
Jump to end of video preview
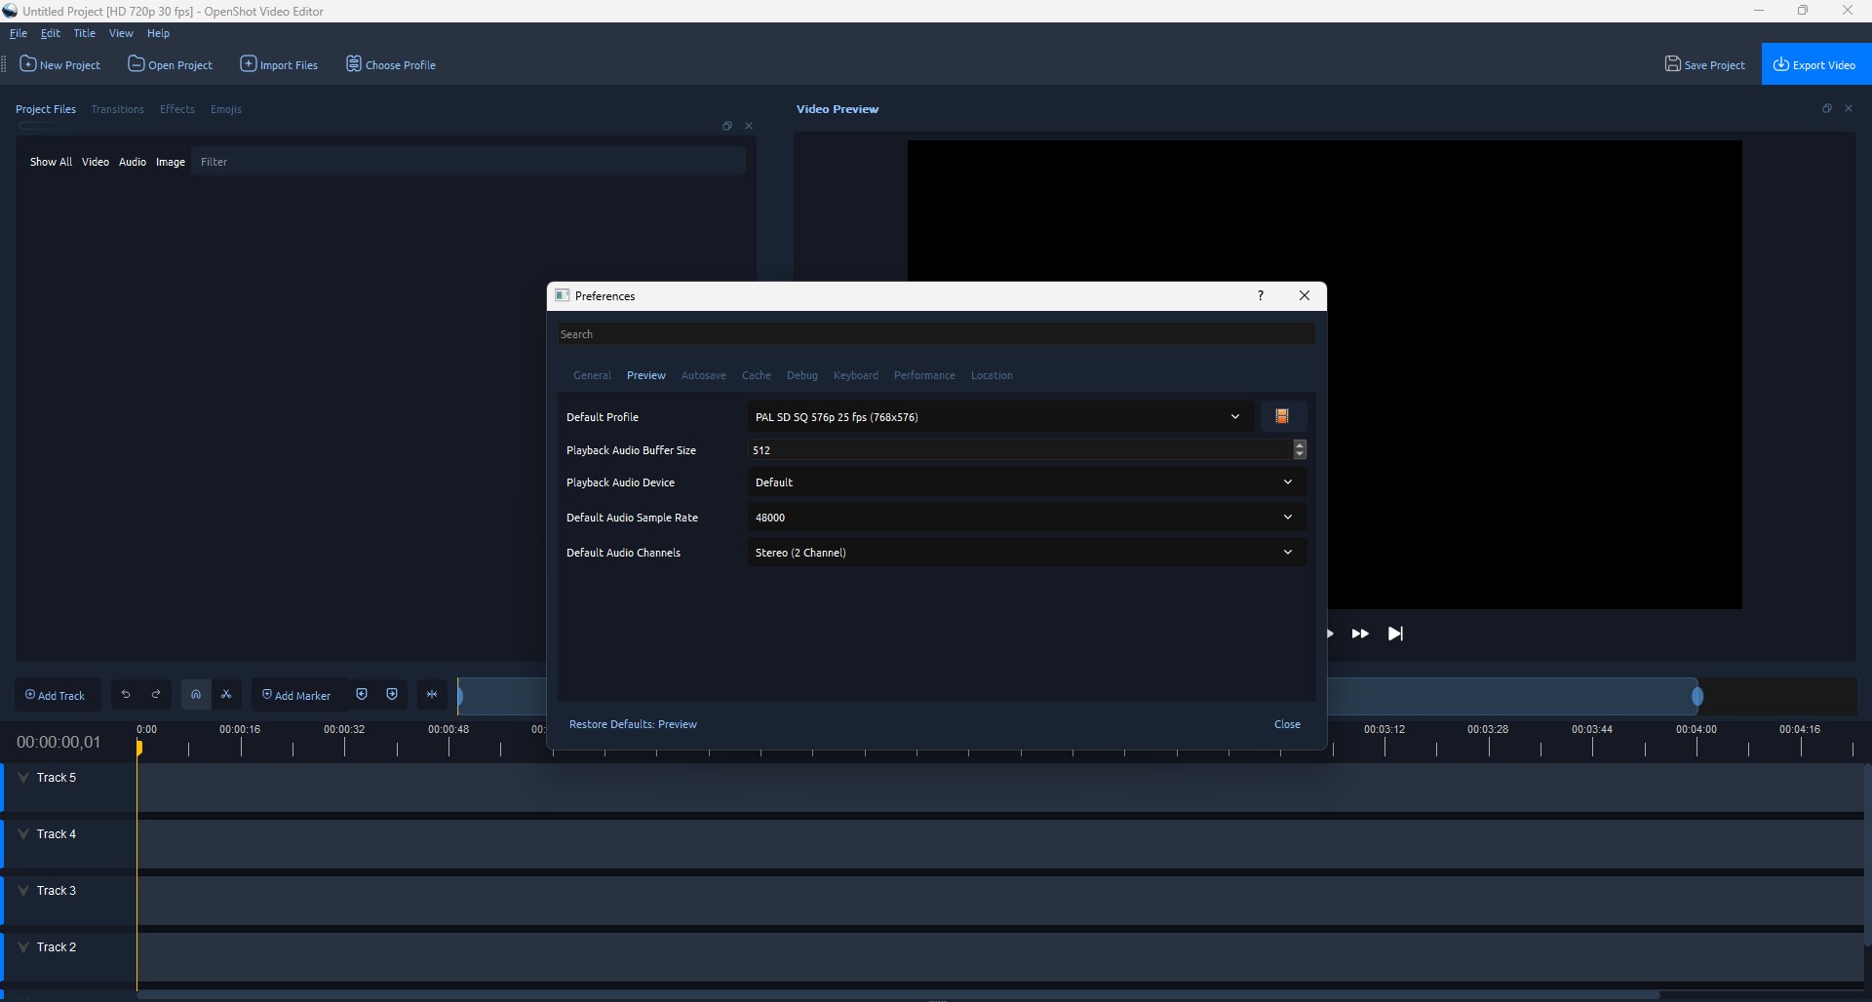point(1395,634)
